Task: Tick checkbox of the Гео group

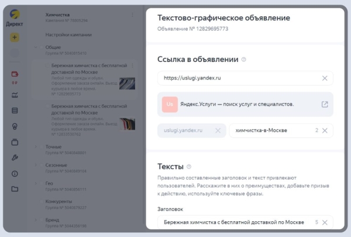Action: [x=42, y=183]
